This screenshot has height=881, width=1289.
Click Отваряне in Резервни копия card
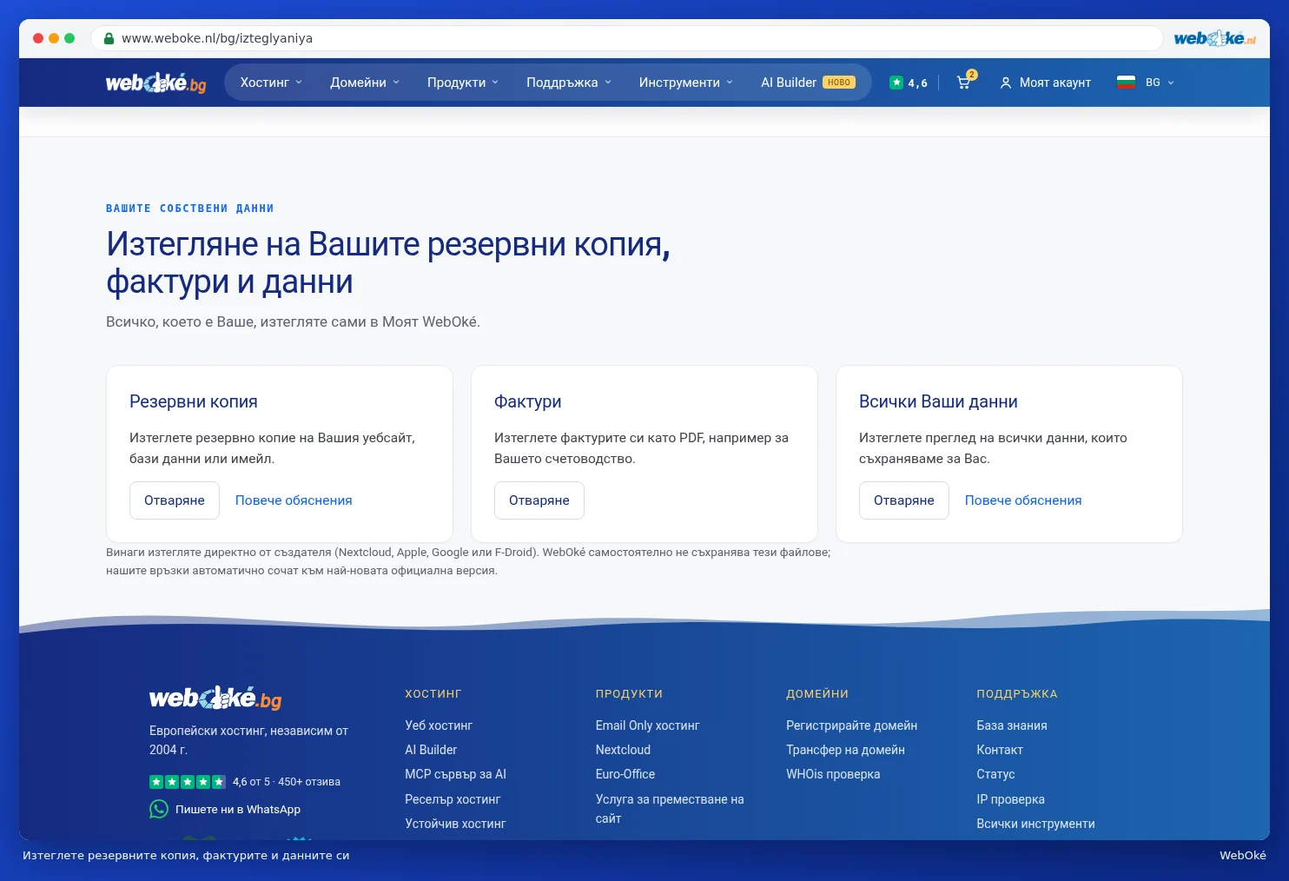click(x=175, y=500)
